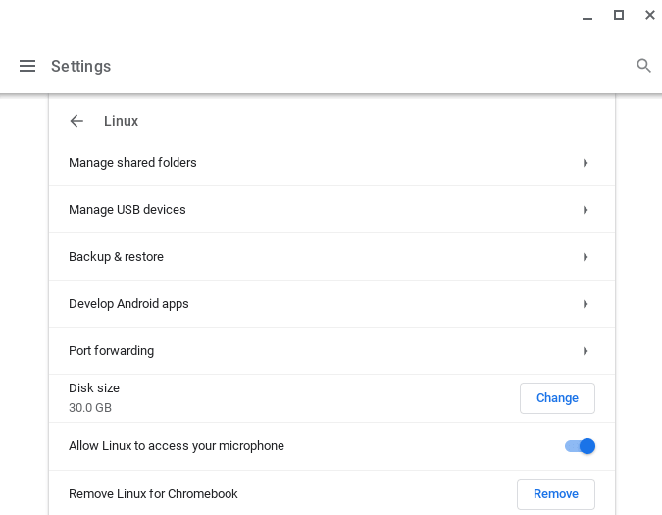Image resolution: width=662 pixels, height=515 pixels.
Task: Open Port forwarding settings
Action: 111,351
